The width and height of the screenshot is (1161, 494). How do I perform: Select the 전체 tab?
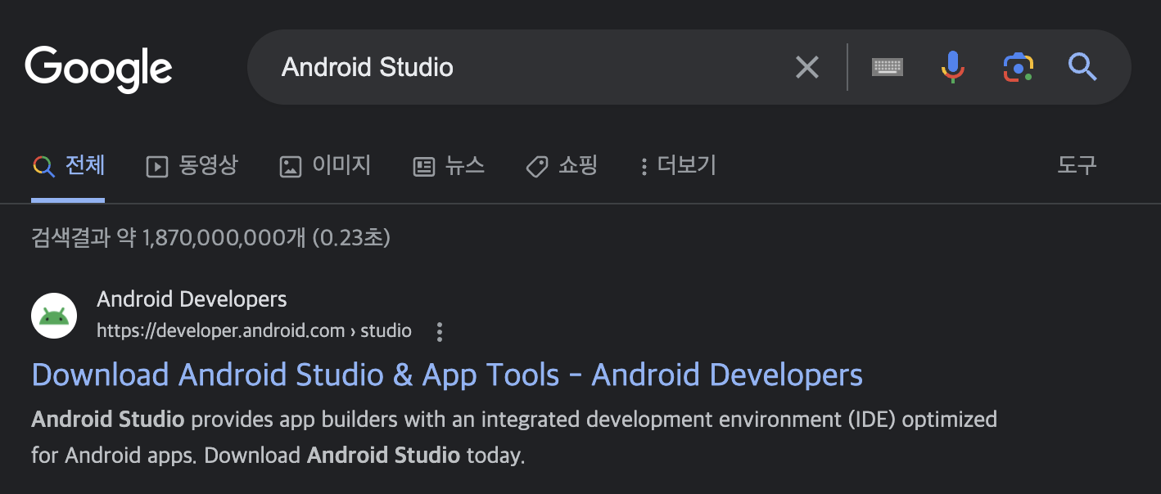click(69, 166)
